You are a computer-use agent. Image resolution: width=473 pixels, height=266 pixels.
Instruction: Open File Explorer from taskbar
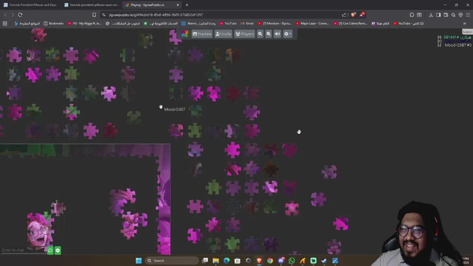pos(216,260)
